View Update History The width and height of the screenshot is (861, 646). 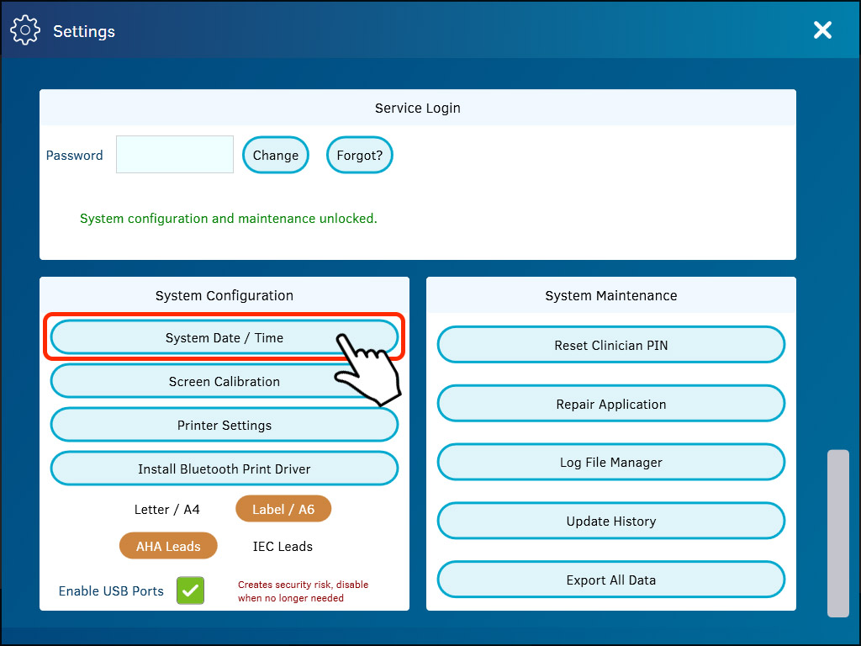click(x=610, y=522)
